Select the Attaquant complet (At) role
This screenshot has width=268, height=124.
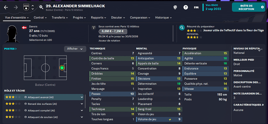(x=44, y=111)
